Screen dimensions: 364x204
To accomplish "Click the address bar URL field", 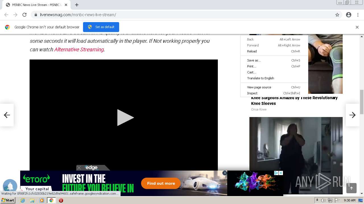I will 182,15.
